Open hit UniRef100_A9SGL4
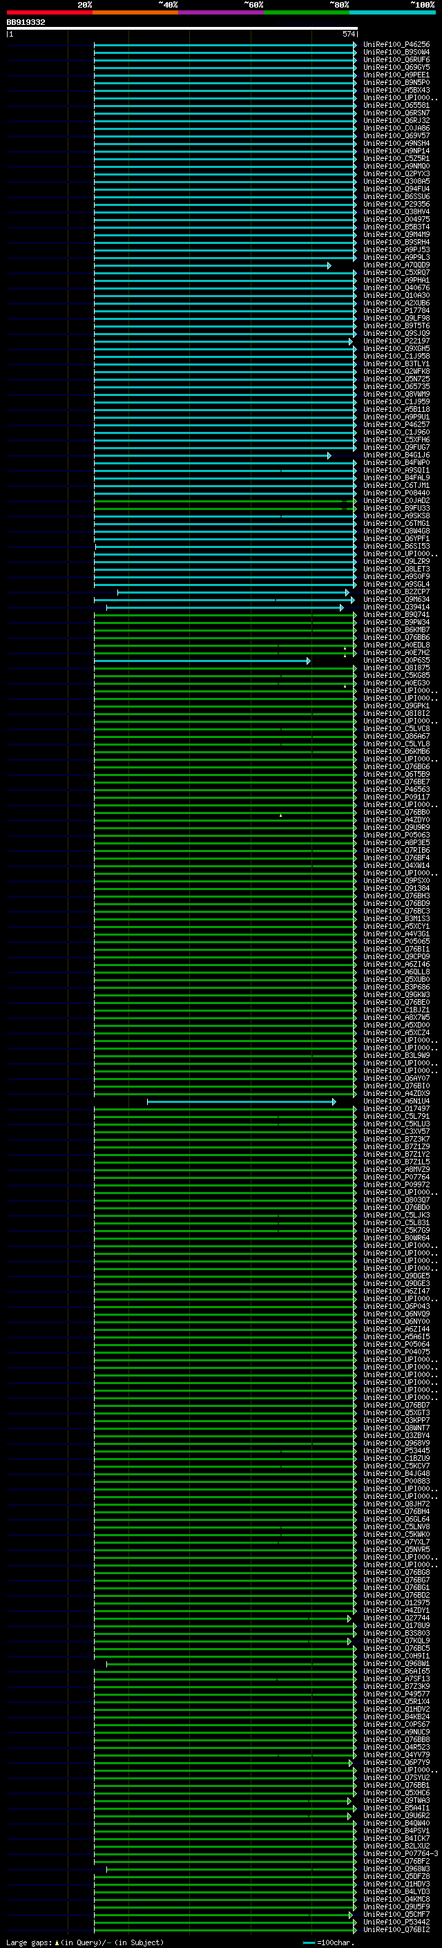Image resolution: width=442 pixels, height=1948 pixels. 396,585
